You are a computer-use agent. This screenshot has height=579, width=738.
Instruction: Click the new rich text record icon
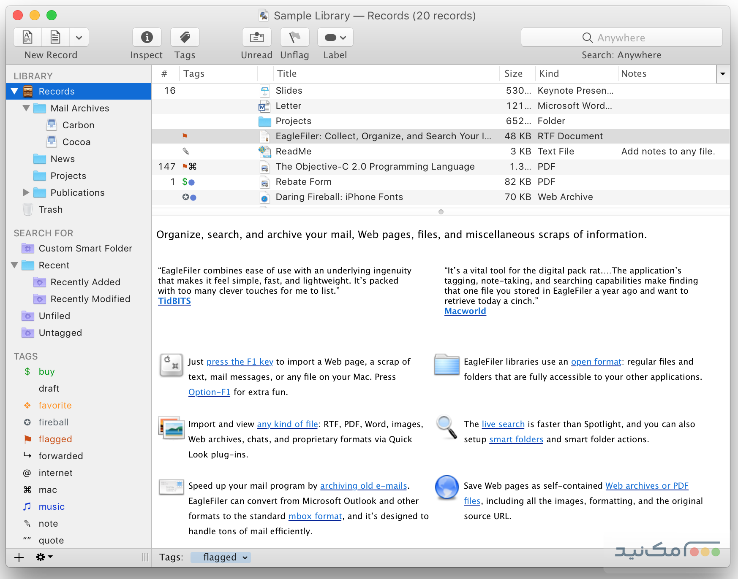[27, 38]
